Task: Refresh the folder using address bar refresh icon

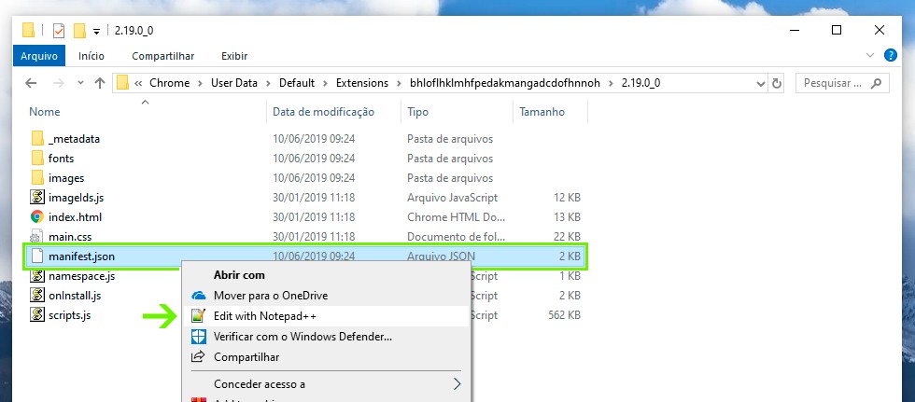Action: (x=775, y=83)
